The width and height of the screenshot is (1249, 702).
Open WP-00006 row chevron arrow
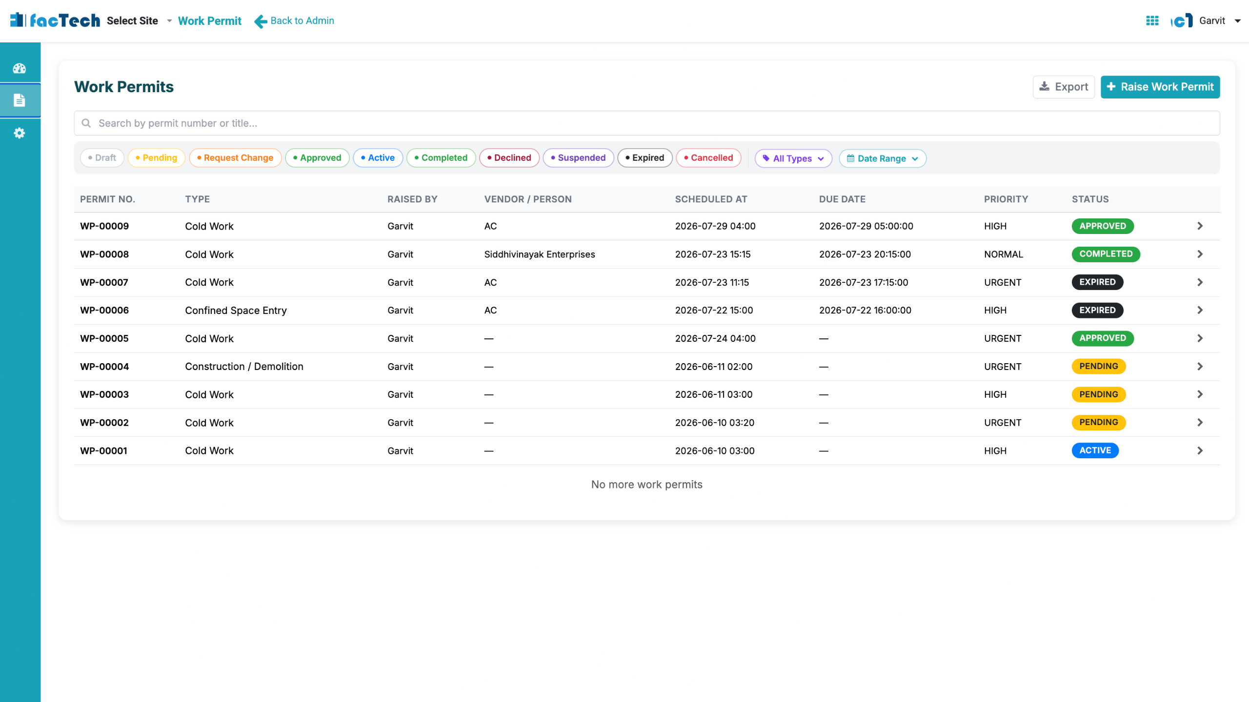1200,310
